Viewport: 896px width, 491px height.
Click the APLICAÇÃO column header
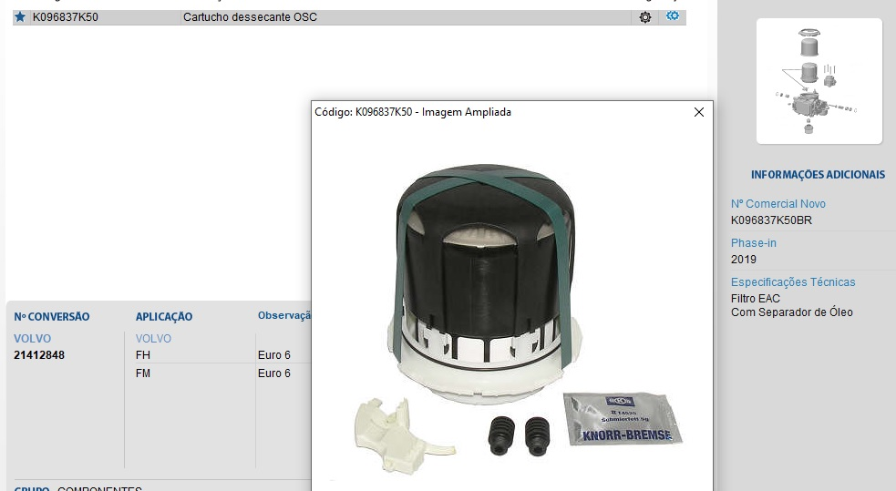click(164, 317)
